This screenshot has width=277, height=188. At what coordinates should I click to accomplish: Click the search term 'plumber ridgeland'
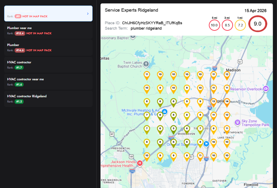coord(146,28)
